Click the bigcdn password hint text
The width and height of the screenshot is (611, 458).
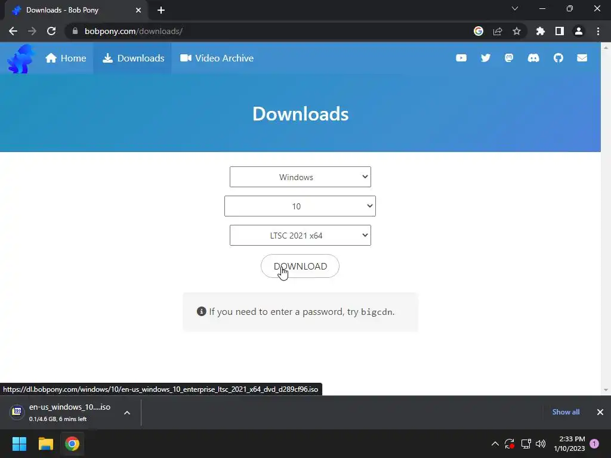click(x=377, y=312)
